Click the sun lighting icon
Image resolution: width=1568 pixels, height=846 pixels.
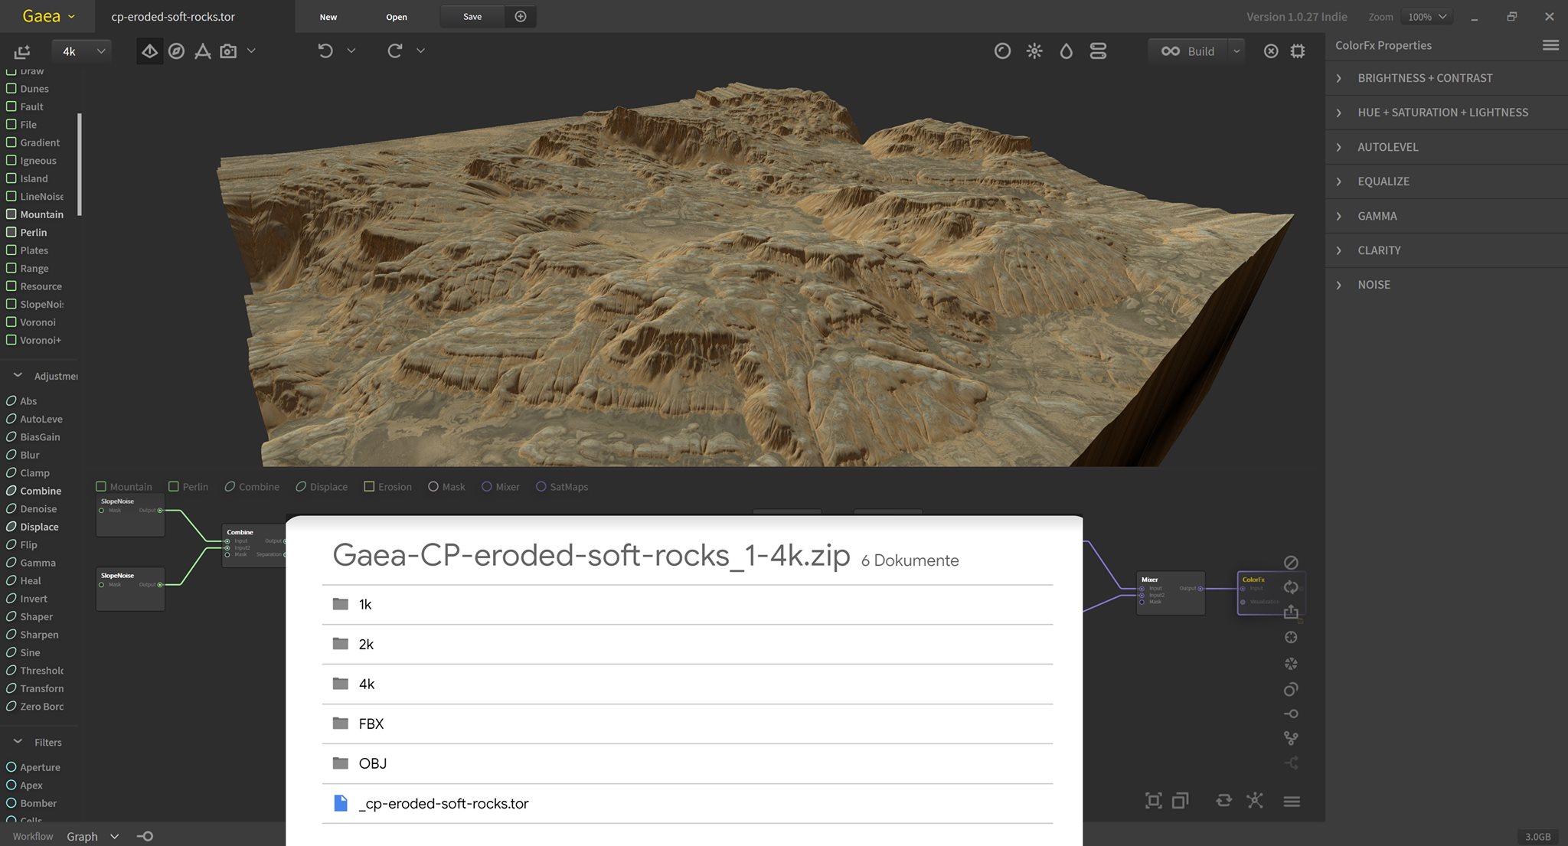pos(1034,51)
